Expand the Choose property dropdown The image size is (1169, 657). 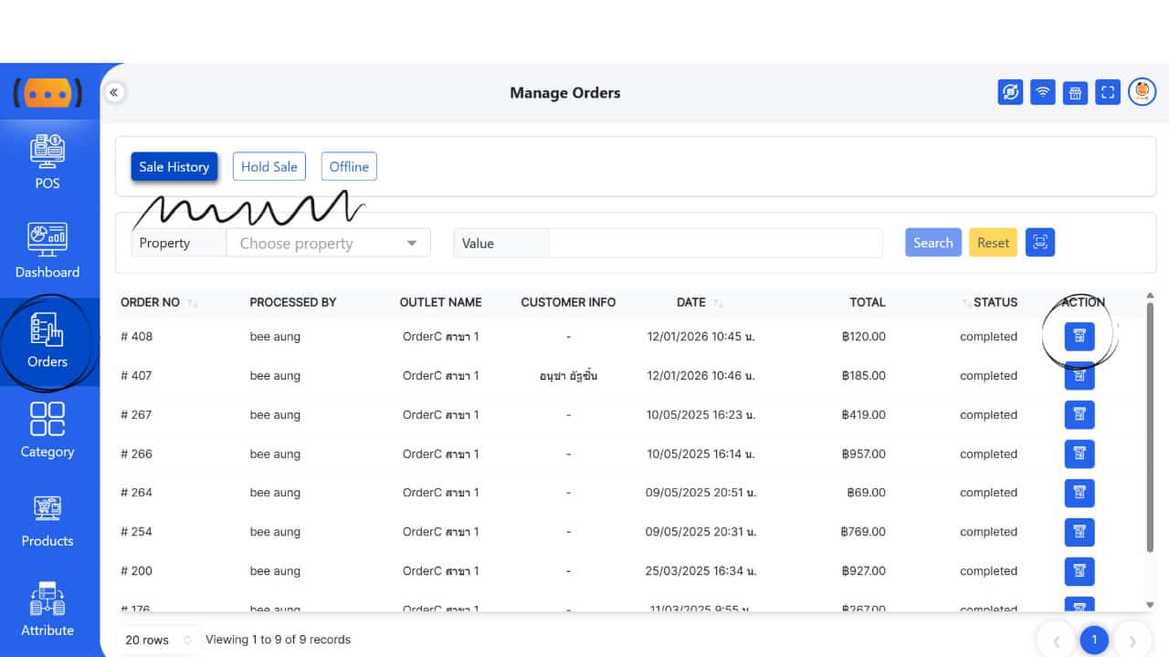point(328,244)
